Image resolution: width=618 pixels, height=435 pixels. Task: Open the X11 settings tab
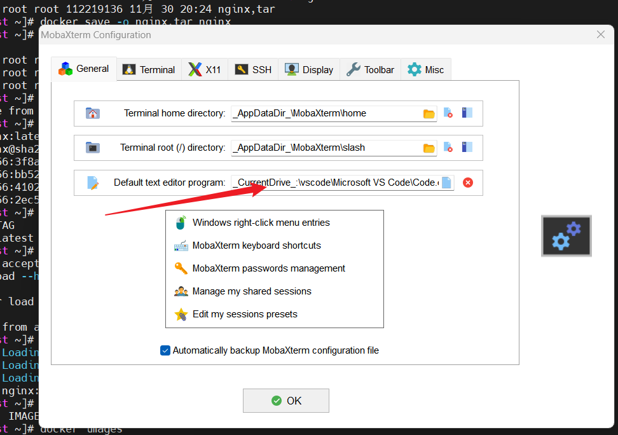205,70
